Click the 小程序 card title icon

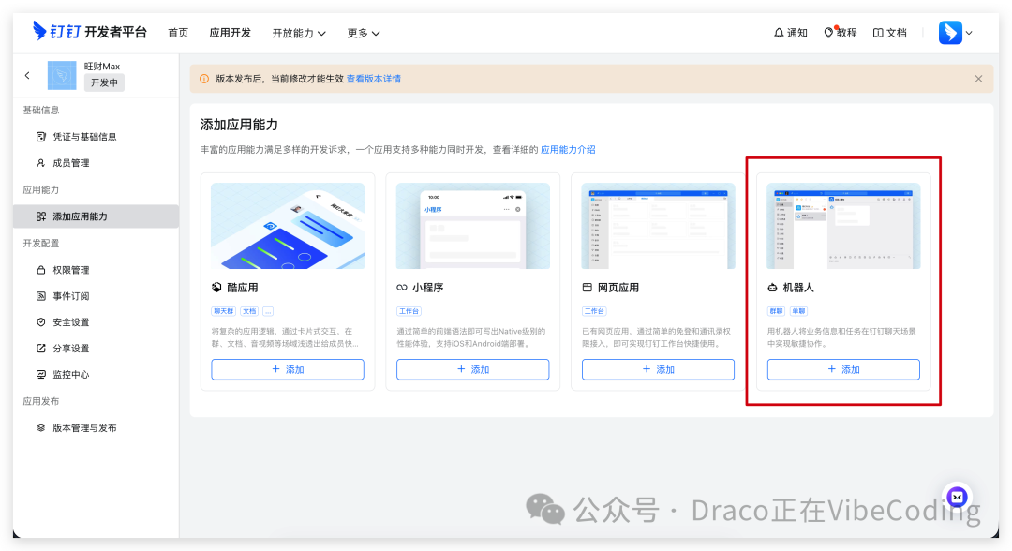click(401, 288)
